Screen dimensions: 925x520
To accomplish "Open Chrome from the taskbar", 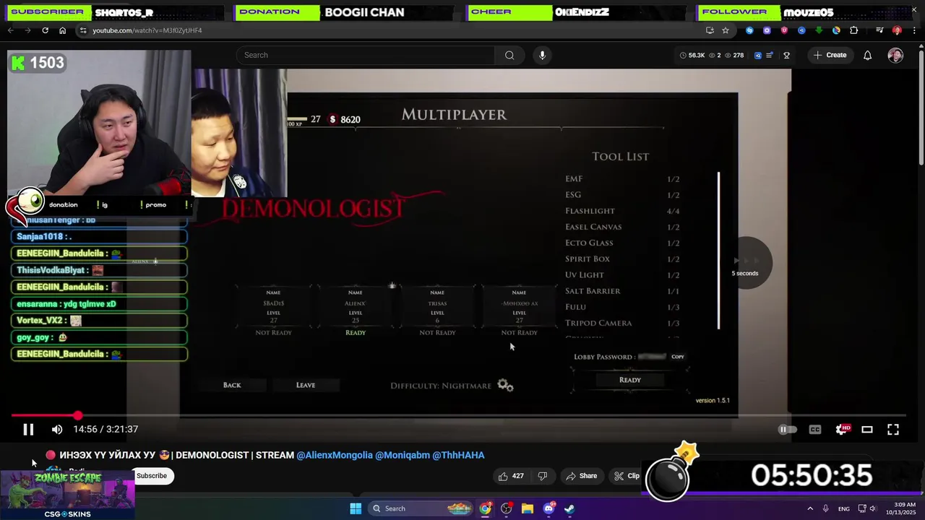I will [x=485, y=508].
